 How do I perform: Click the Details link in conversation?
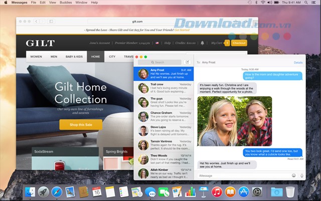pyautogui.click(x=298, y=63)
